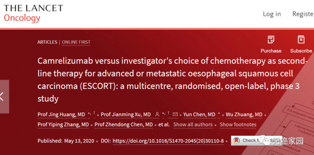The width and height of the screenshot is (314, 155).
Task: Click the previous article arrow on left edge
Action: 3,97
